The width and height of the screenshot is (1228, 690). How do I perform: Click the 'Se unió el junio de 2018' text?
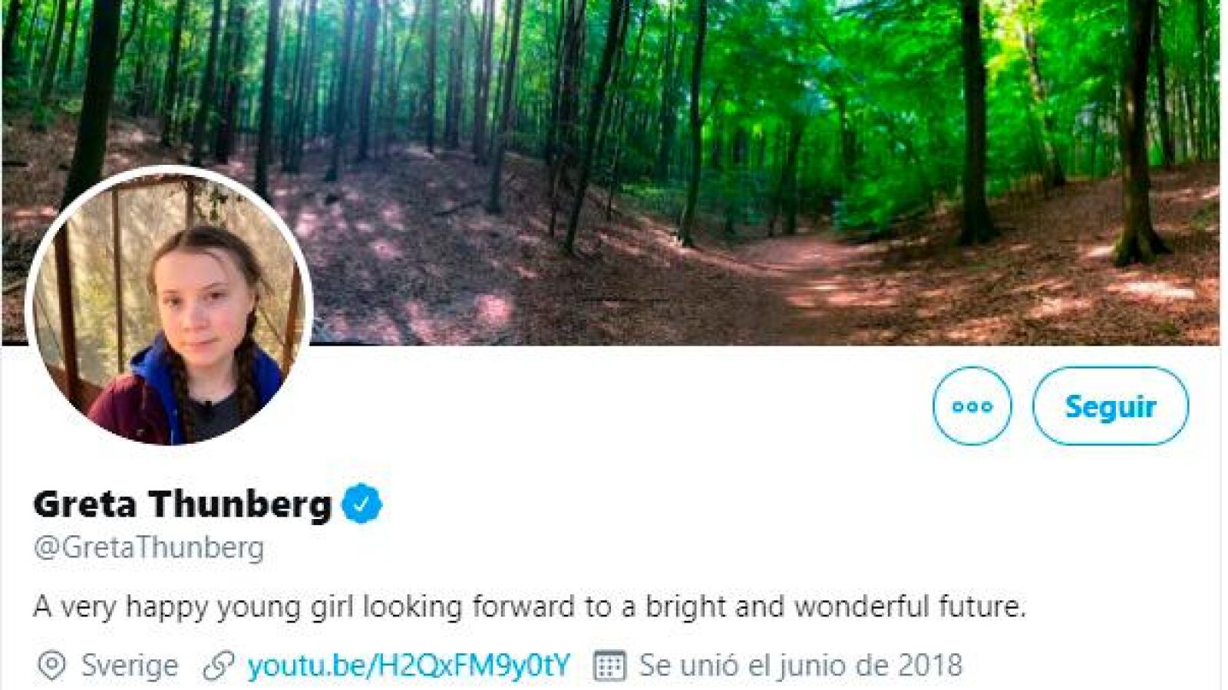click(801, 665)
